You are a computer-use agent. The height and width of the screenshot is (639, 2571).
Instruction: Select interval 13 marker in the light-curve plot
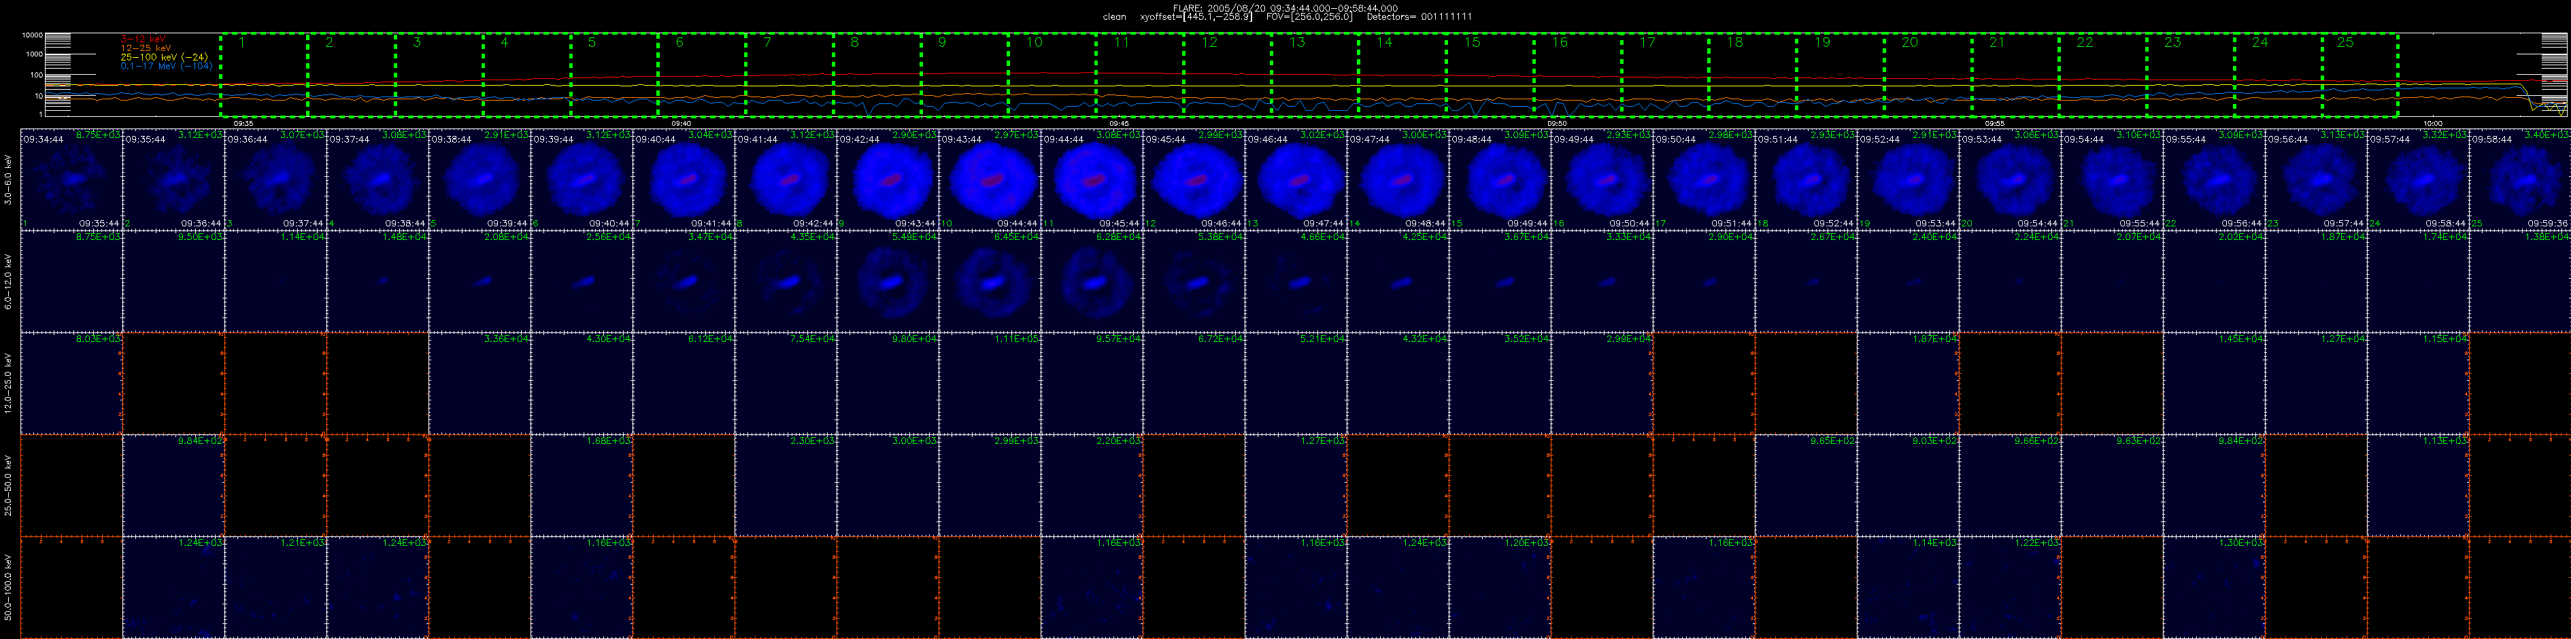(x=1296, y=43)
